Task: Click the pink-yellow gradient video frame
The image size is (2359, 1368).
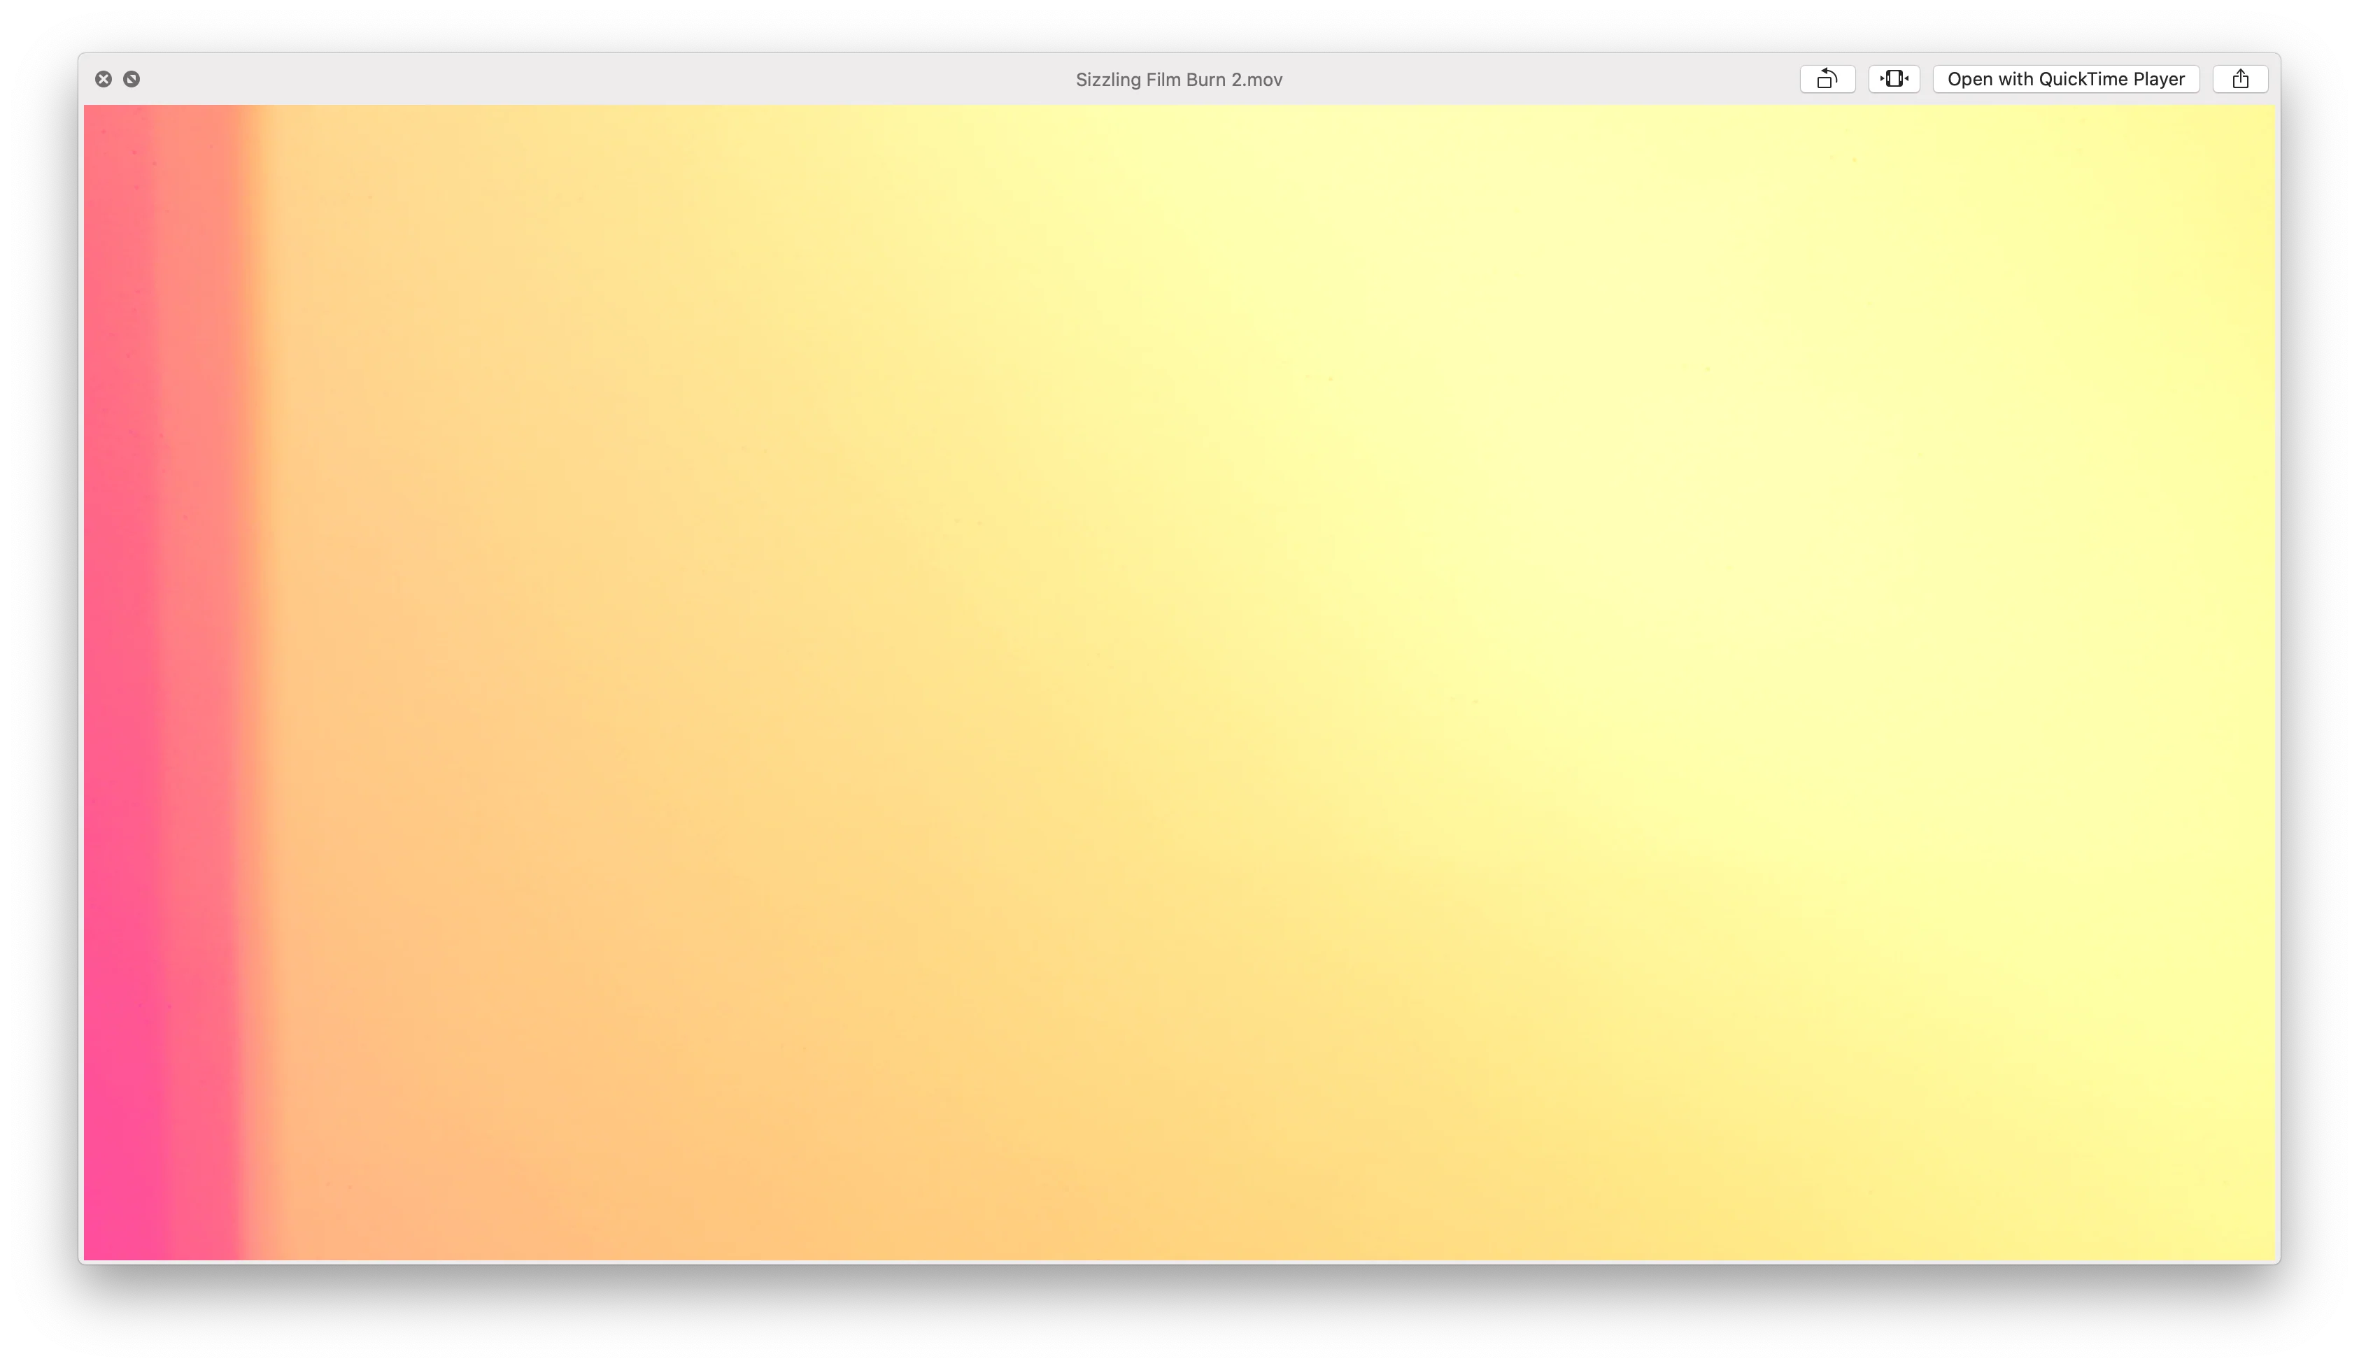Action: coord(1179,682)
